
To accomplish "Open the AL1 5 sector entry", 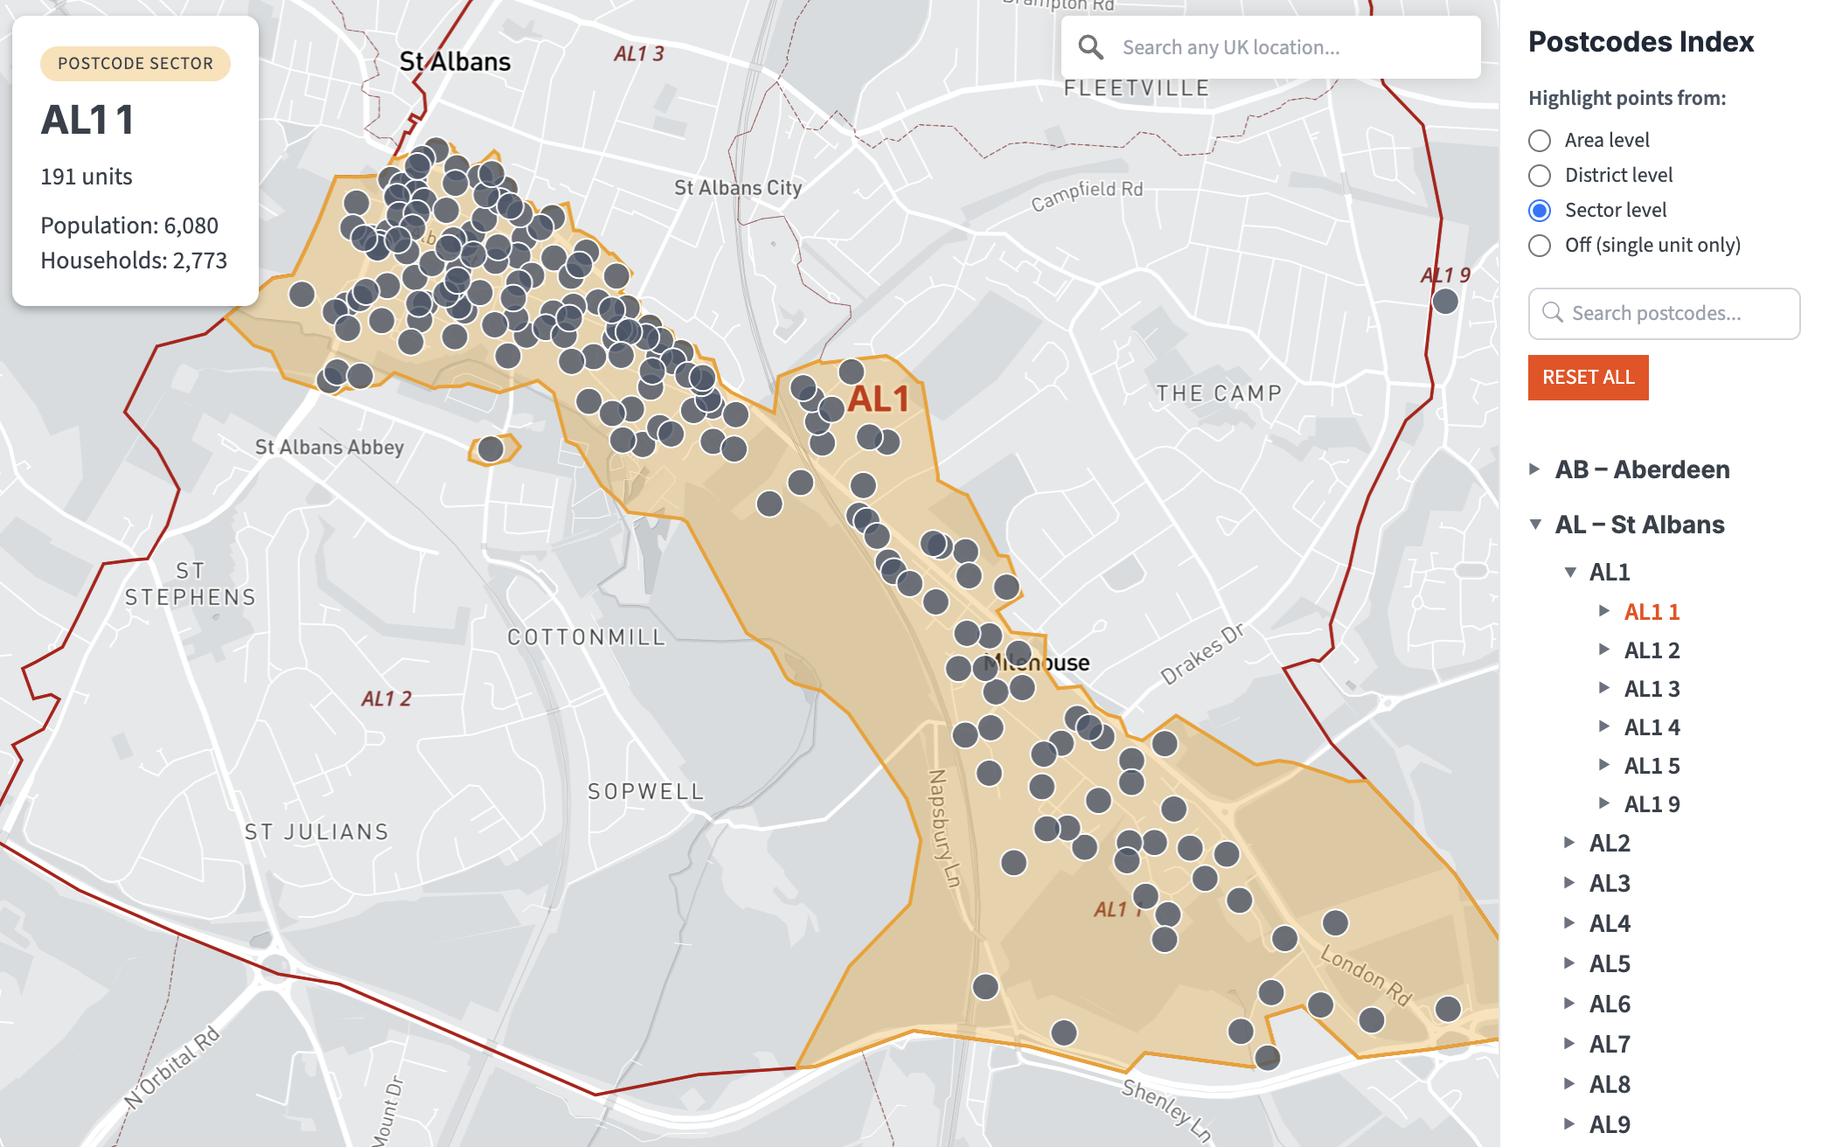I will tap(1652, 766).
